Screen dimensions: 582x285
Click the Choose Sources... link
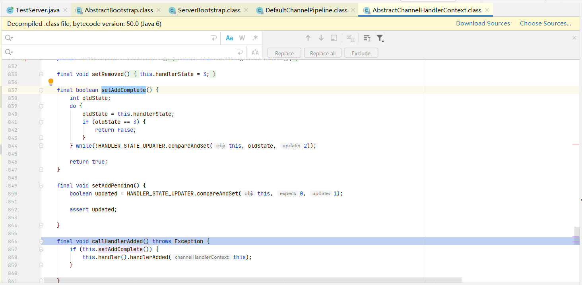(545, 23)
